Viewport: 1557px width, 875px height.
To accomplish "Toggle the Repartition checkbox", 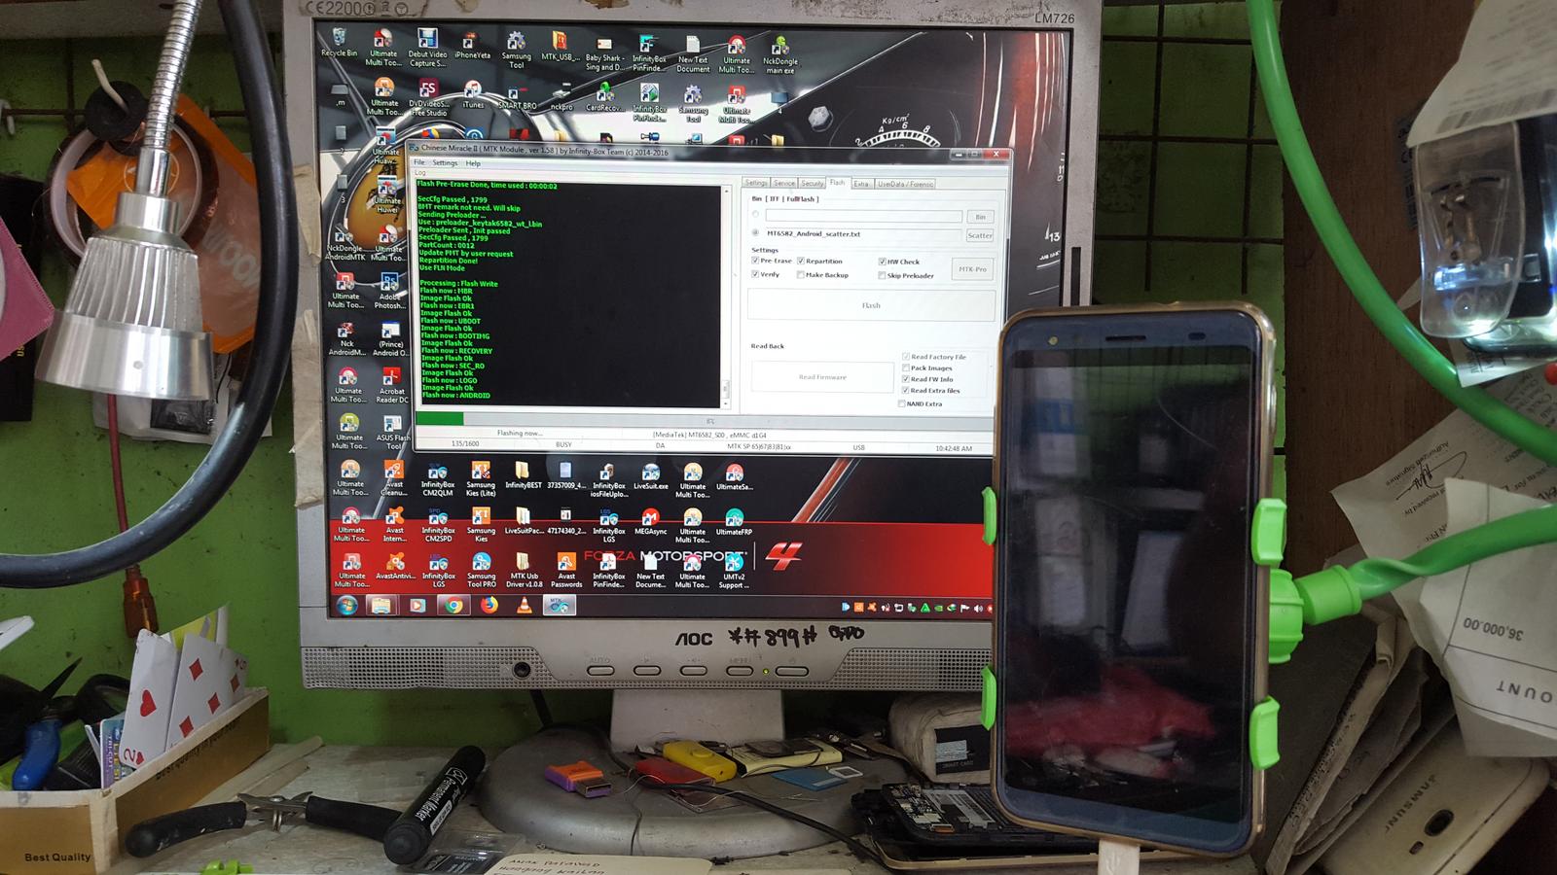I will [x=801, y=261].
